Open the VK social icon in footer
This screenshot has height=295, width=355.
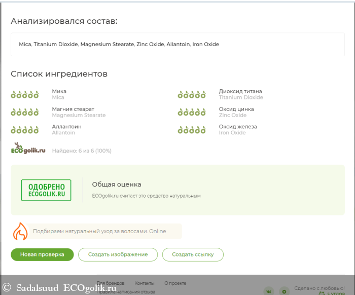pos(269,291)
